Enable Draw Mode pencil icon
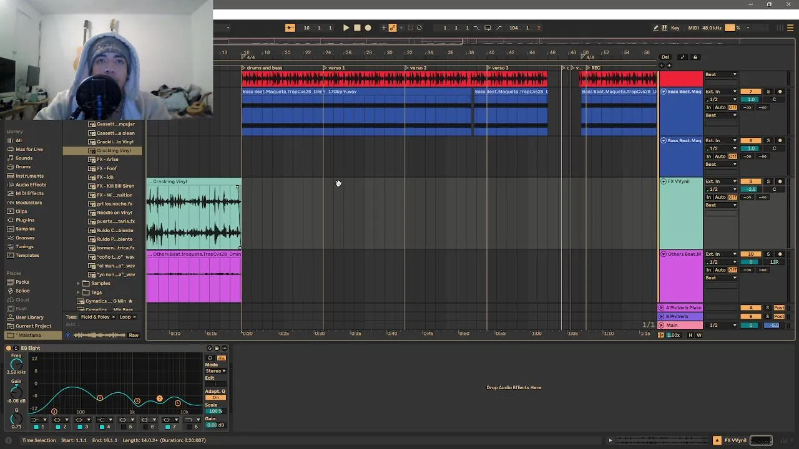Screen dimensions: 799x449 tap(655, 27)
